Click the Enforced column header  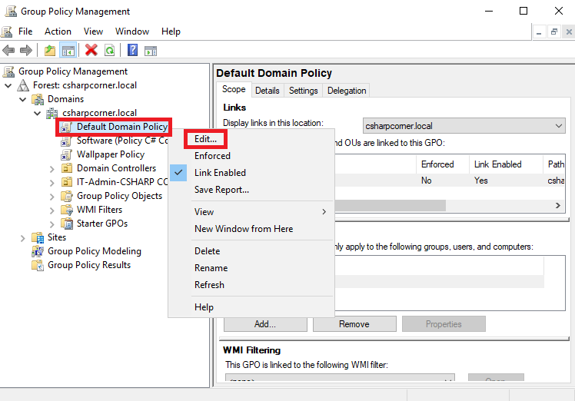443,164
